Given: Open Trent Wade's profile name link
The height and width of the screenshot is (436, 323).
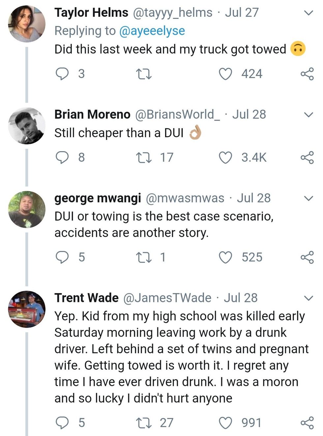Looking at the screenshot, I should (86, 298).
